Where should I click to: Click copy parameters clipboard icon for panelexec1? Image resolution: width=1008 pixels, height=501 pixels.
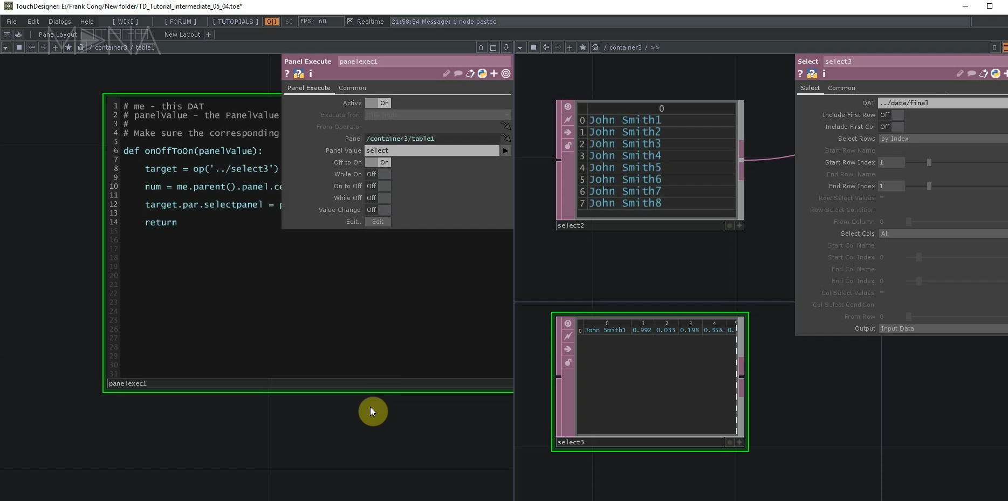click(470, 74)
